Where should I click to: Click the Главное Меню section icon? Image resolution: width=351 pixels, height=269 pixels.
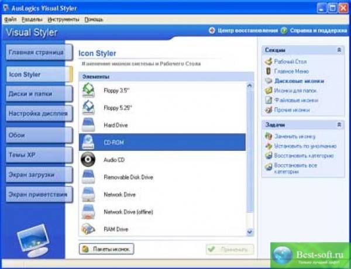tap(269, 71)
